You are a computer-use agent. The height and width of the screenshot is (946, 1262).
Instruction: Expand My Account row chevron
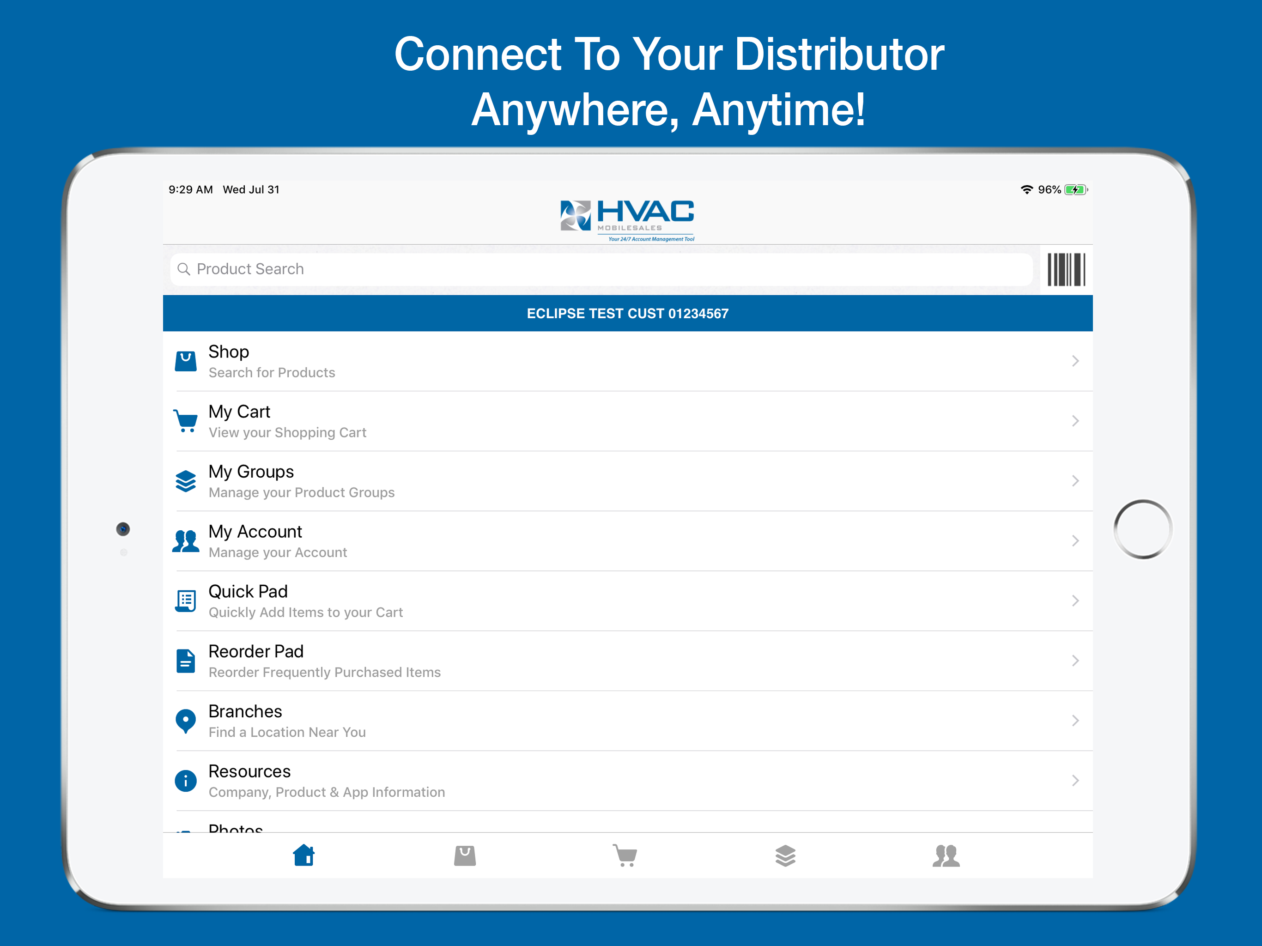click(1075, 541)
